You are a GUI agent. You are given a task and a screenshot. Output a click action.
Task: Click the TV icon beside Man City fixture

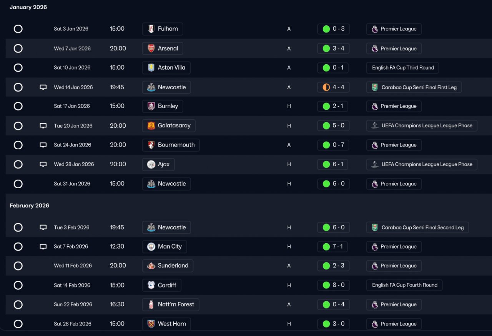point(43,247)
